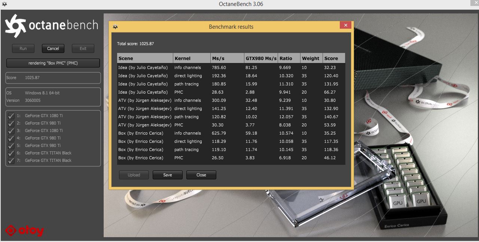Viewport: 479px width, 242px height.
Task: Toggle GPU 3 GeForce GTX 1080 Ti checkbox
Action: pos(11,131)
